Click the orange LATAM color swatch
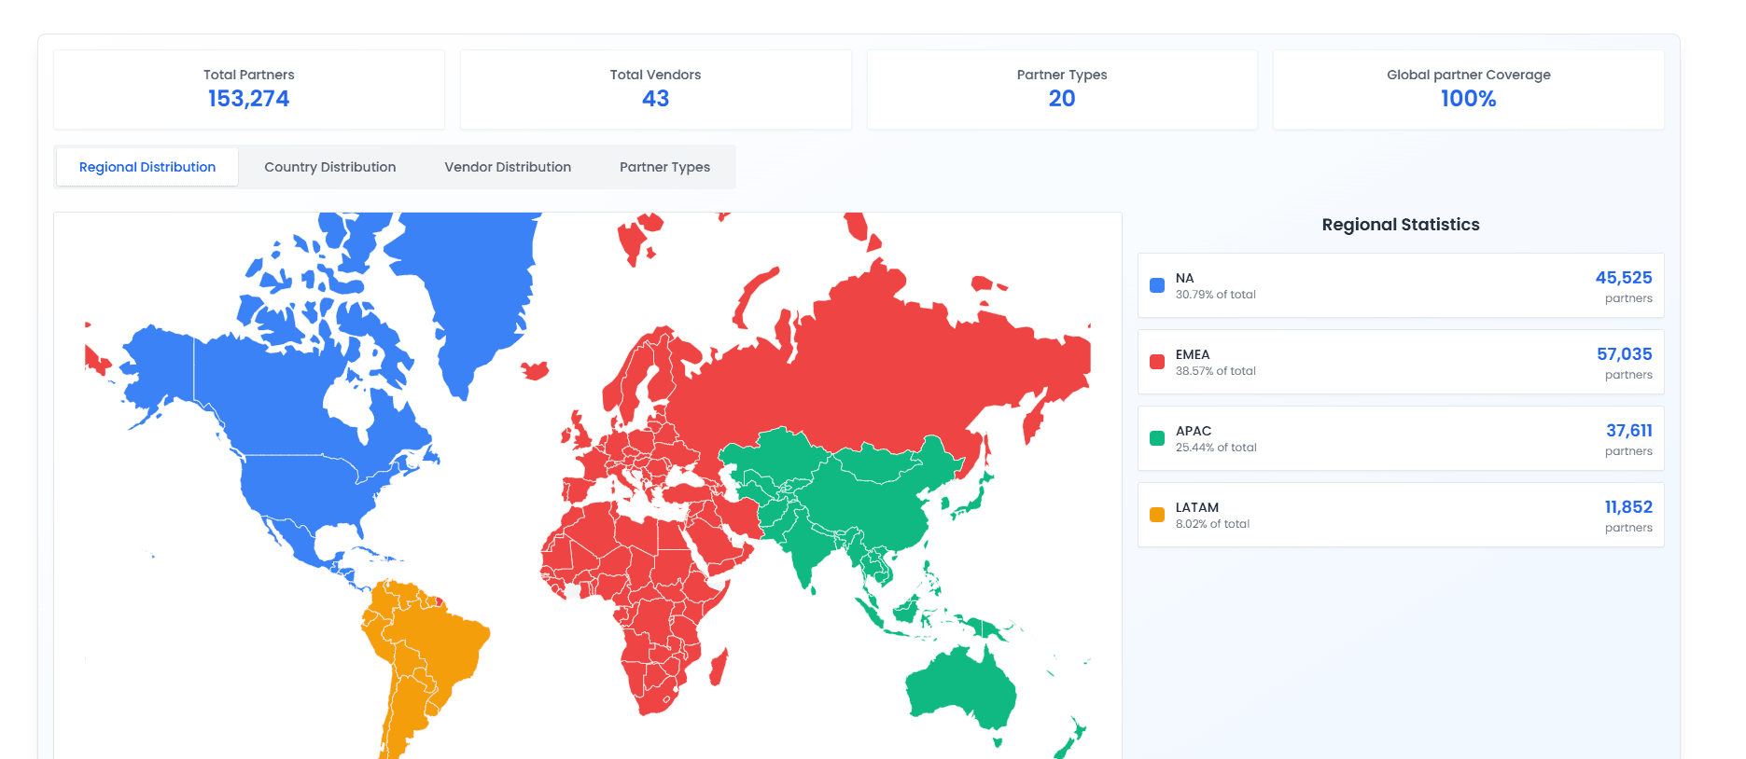This screenshot has width=1746, height=759. click(1157, 515)
